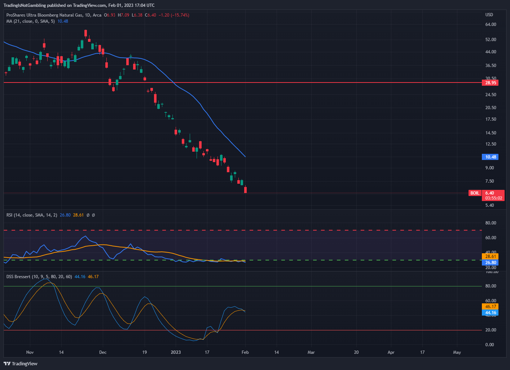
Task: Select the MA (21, close, 0, SMA, 5) legend
Action: pyautogui.click(x=31, y=21)
